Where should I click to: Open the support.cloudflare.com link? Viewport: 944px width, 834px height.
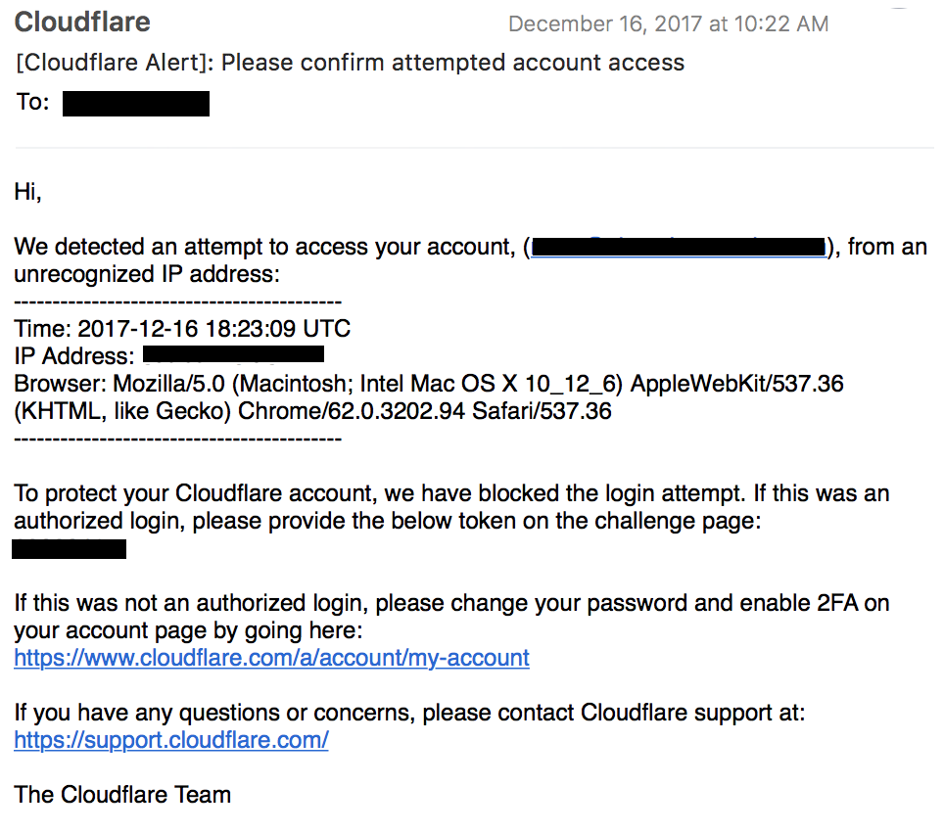[x=171, y=739]
